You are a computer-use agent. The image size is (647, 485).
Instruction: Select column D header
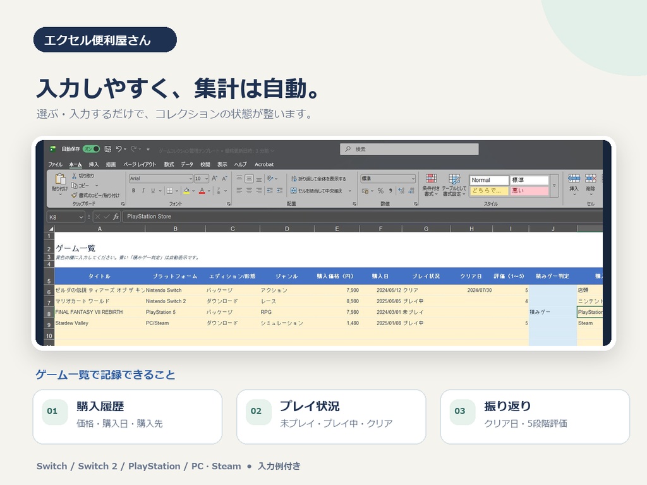pyautogui.click(x=287, y=229)
